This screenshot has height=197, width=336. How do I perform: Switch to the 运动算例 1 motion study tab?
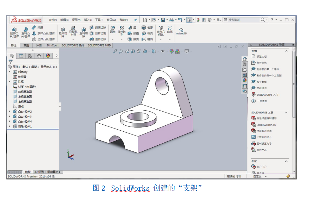pos(54,172)
